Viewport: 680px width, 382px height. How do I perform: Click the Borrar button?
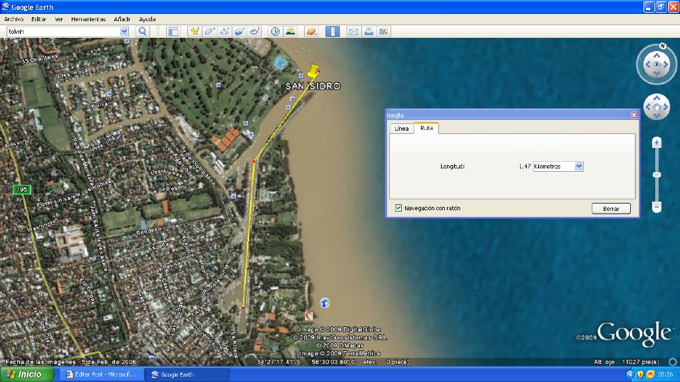(611, 208)
